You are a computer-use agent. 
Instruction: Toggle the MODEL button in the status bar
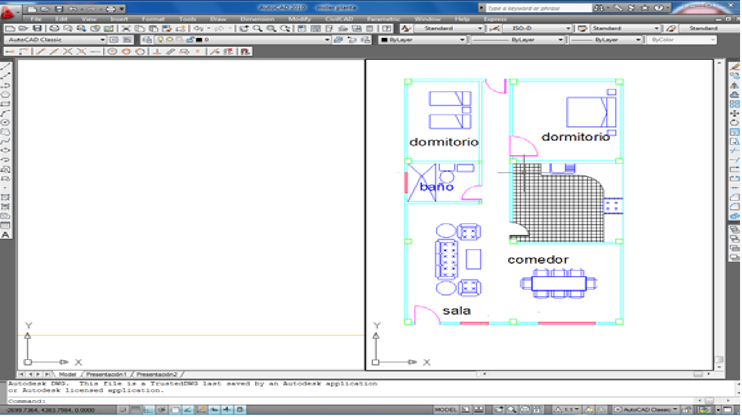click(x=446, y=409)
